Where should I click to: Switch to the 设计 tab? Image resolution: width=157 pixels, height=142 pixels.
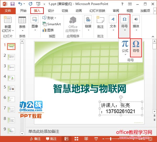coord(51,11)
